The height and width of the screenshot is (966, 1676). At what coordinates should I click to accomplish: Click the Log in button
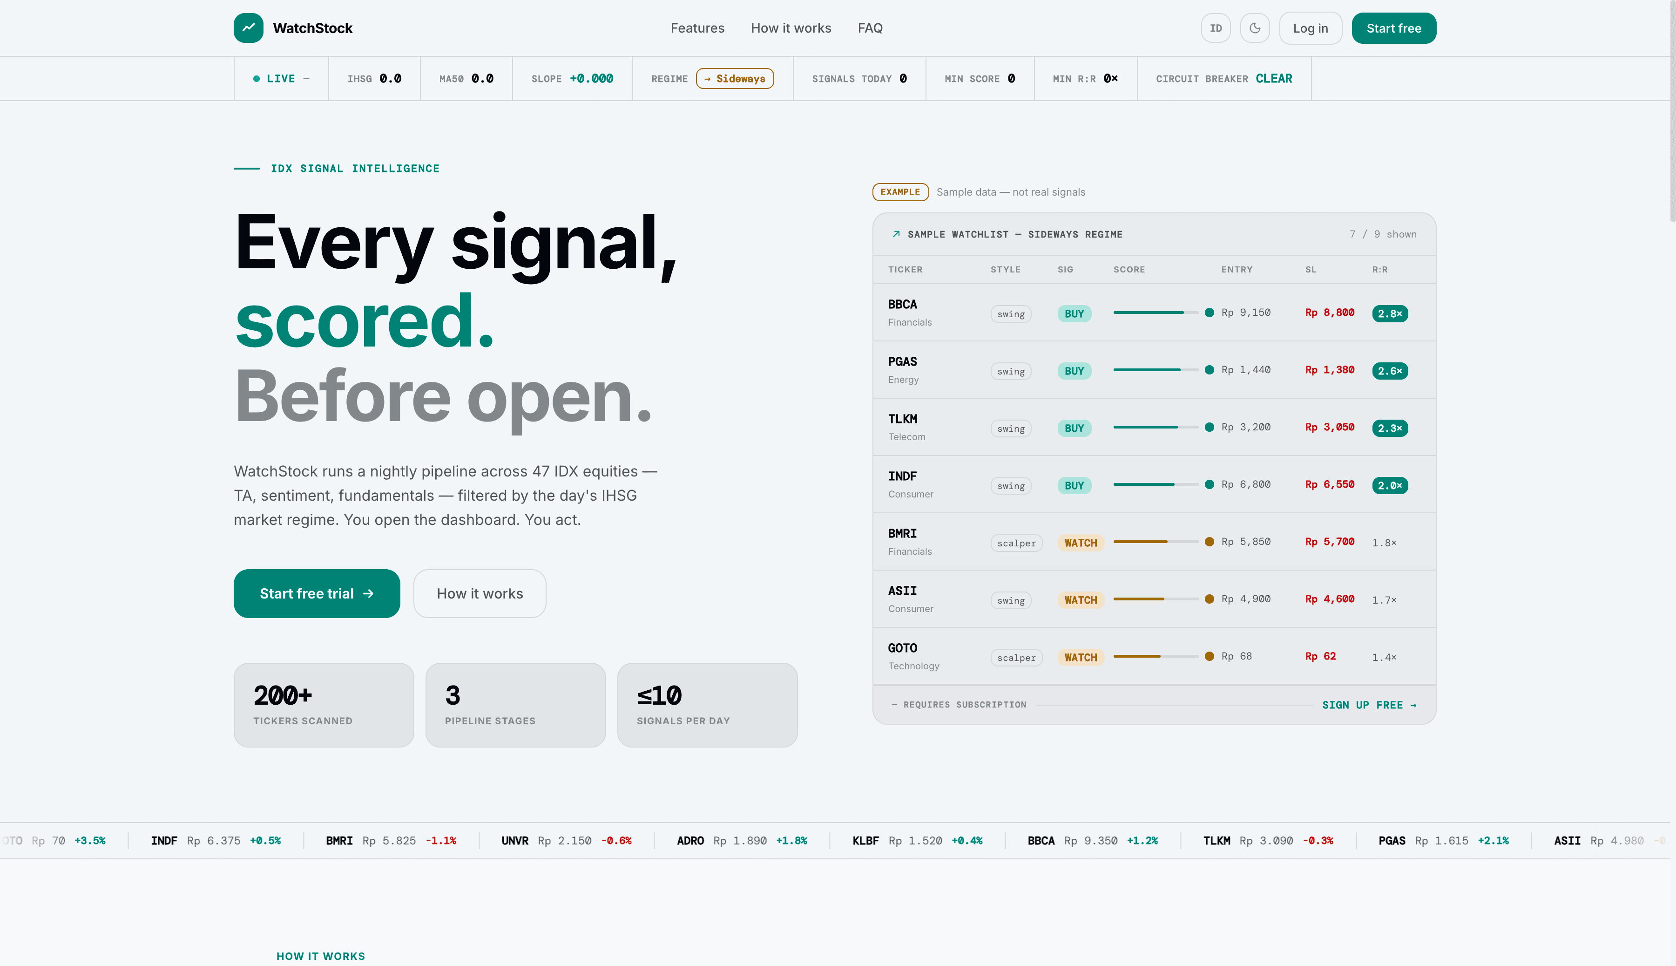[x=1311, y=28]
